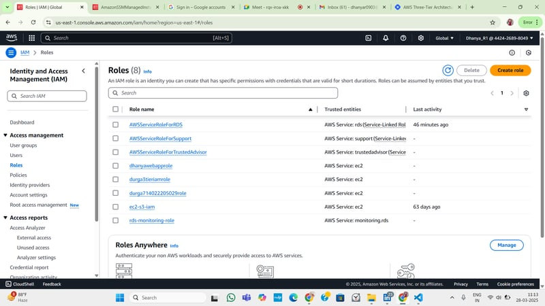The image size is (545, 306).
Task: Sort by Last activity dropdown arrow
Action: 526,109
